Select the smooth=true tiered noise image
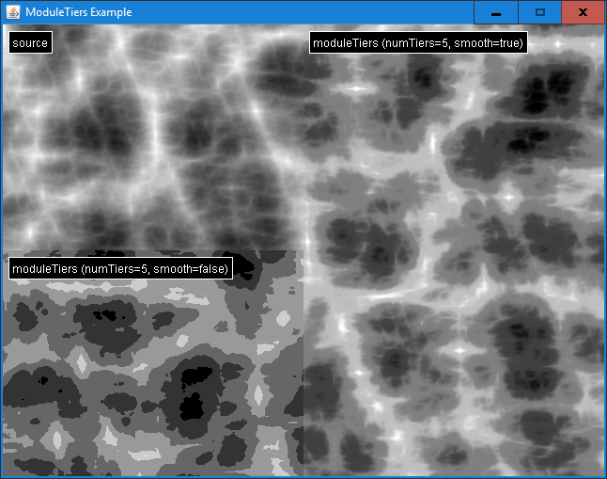Image resolution: width=607 pixels, height=479 pixels. pyautogui.click(x=451, y=282)
